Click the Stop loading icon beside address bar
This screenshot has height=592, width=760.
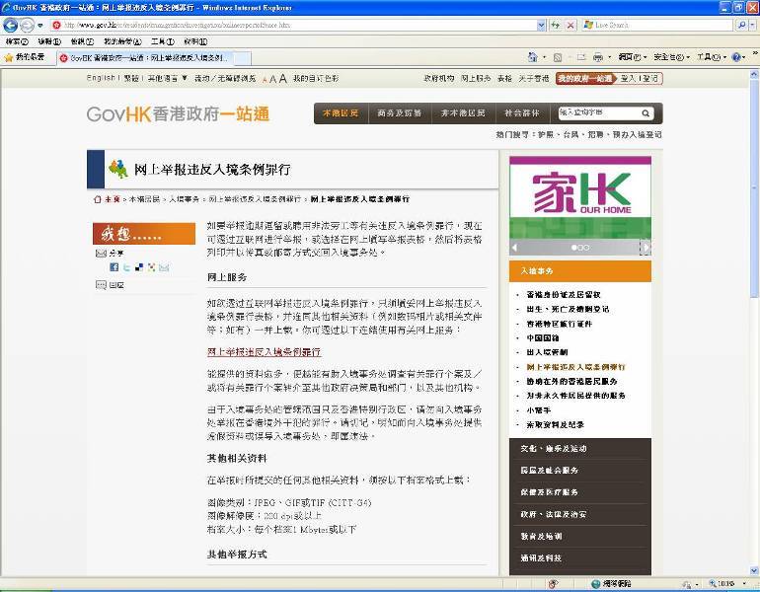tap(572, 25)
